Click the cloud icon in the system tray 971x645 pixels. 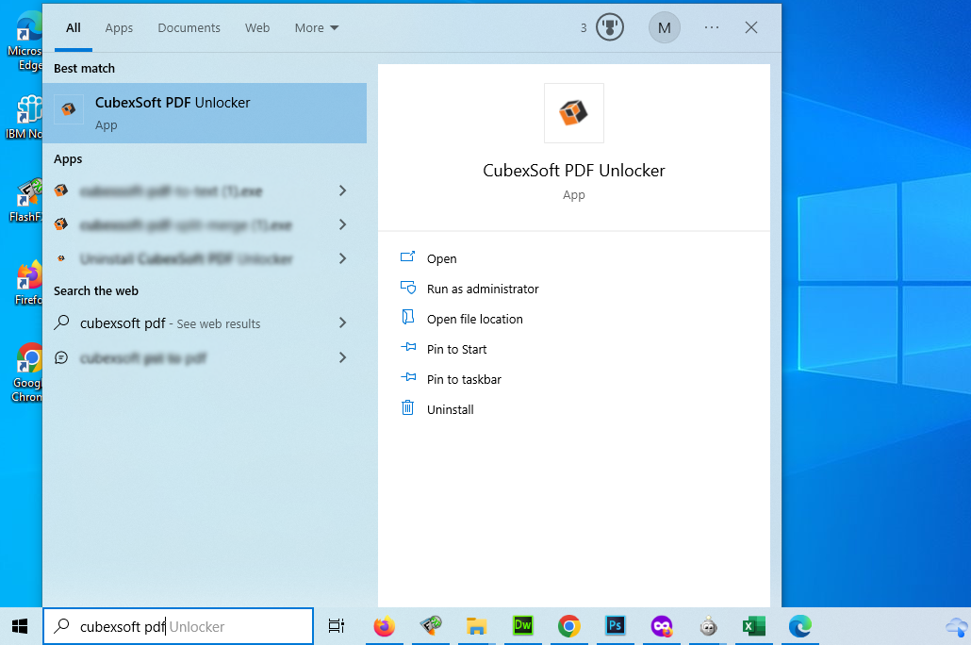(957, 626)
